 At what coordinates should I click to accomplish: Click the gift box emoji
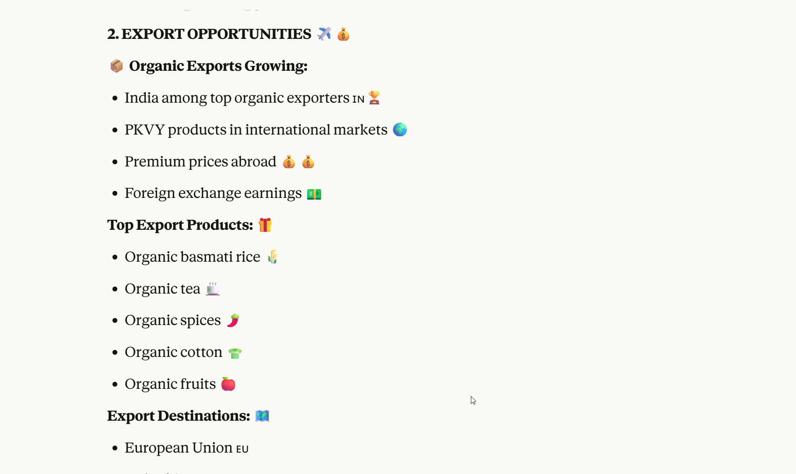(265, 225)
